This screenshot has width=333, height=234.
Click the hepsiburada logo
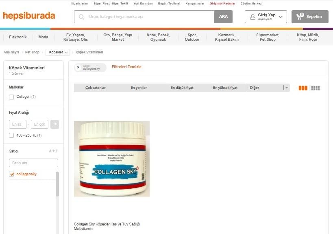(x=29, y=16)
